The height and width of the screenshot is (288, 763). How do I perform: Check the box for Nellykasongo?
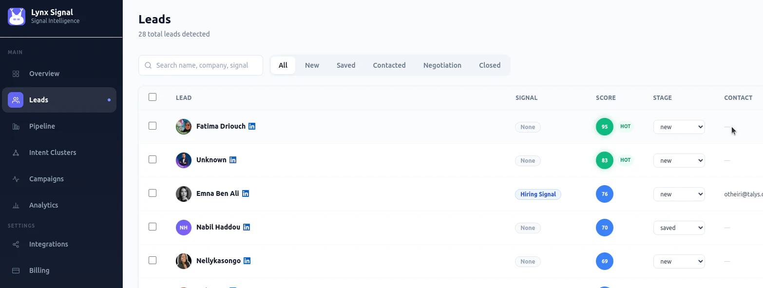(x=153, y=260)
